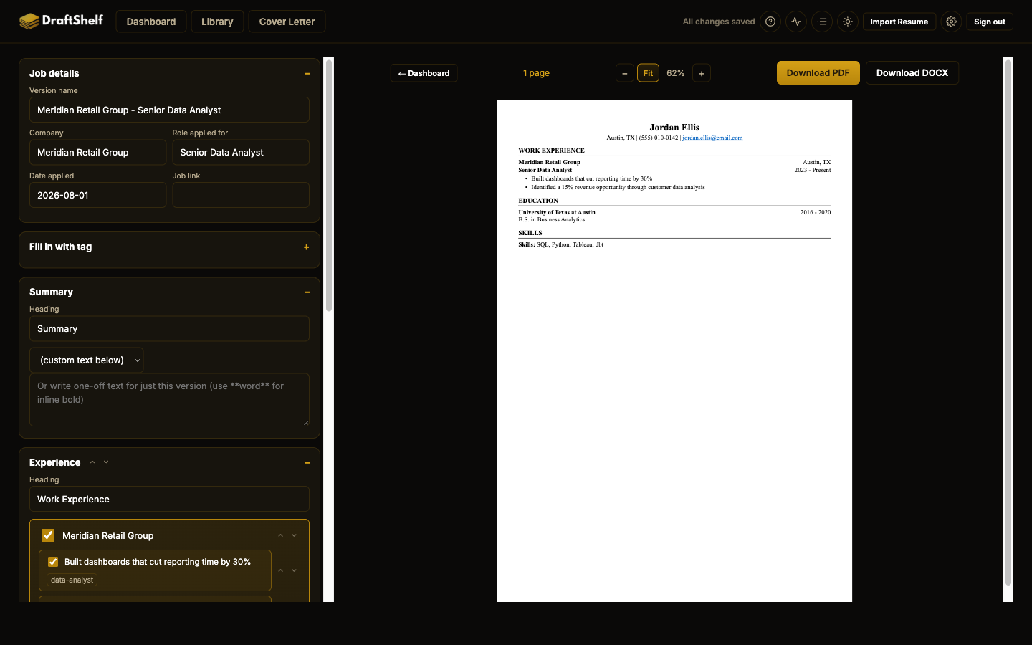The image size is (1032, 645).
Task: Uncheck the Meridian Retail Group entry
Action: pyautogui.click(x=48, y=535)
